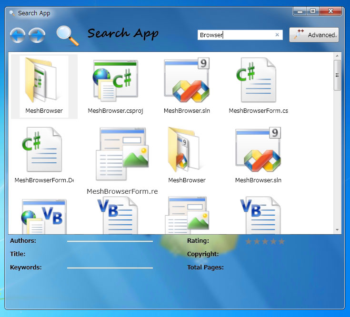350x317 pixels.
Task: Click the MeshBrowserForm.re file name
Action: pyautogui.click(x=122, y=191)
